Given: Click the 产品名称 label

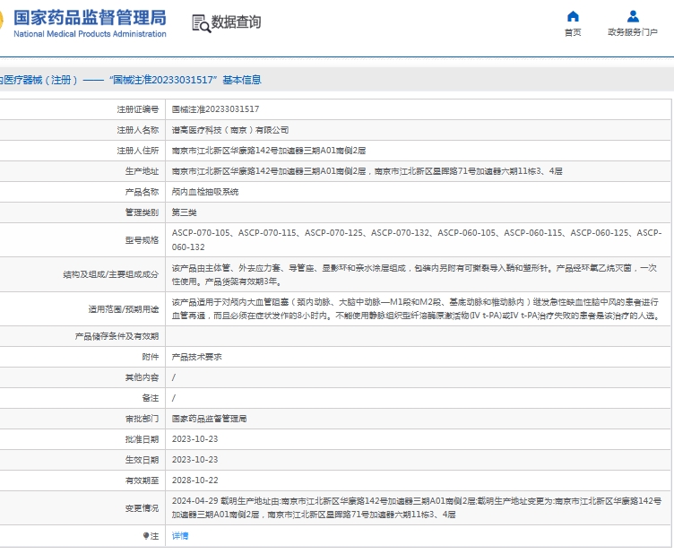Looking at the screenshot, I should 142,192.
